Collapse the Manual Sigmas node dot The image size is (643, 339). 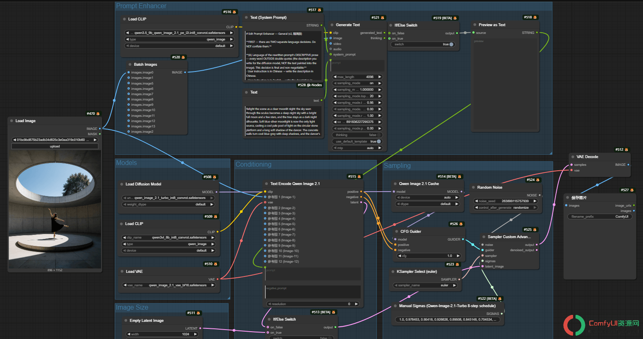(x=395, y=306)
